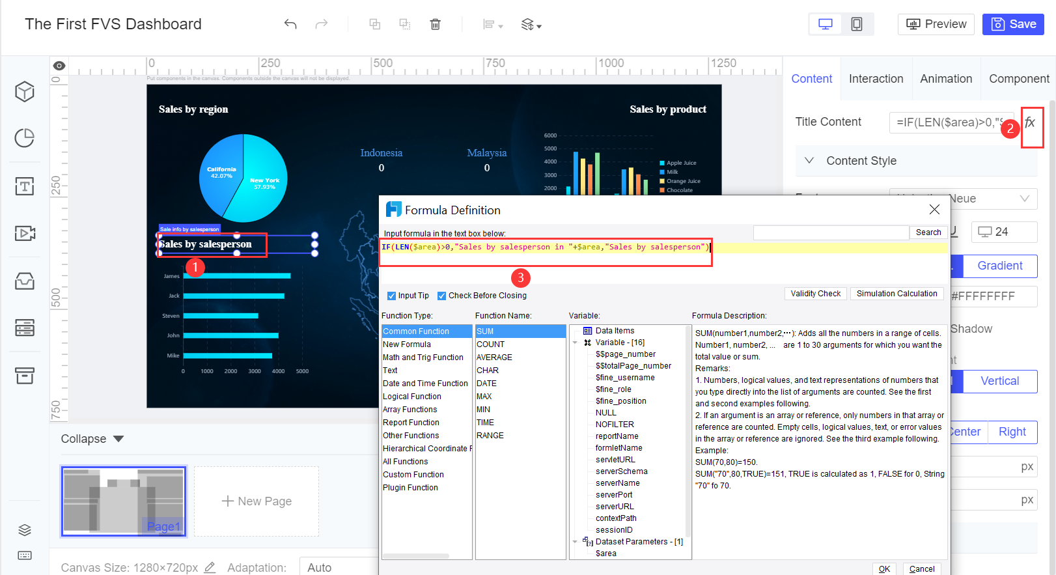Viewport: 1056px width, 575px height.
Task: Click the undo arrow icon
Action: tap(290, 24)
